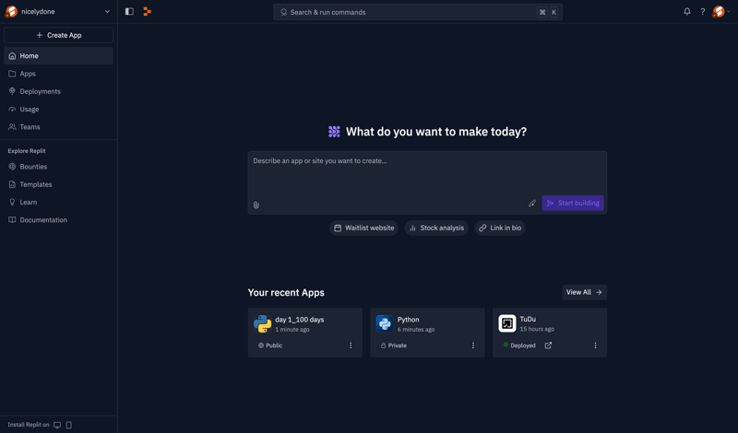This screenshot has height=433, width=738.
Task: Open day 1_100 days app card
Action: 305,333
